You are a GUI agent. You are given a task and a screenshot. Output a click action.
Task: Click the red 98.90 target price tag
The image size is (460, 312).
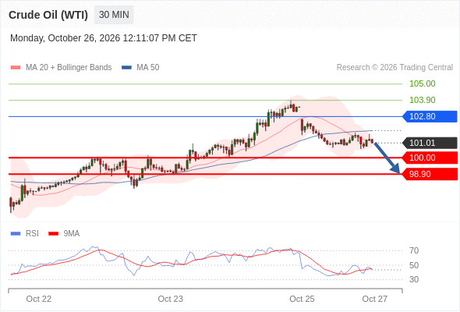(x=430, y=174)
